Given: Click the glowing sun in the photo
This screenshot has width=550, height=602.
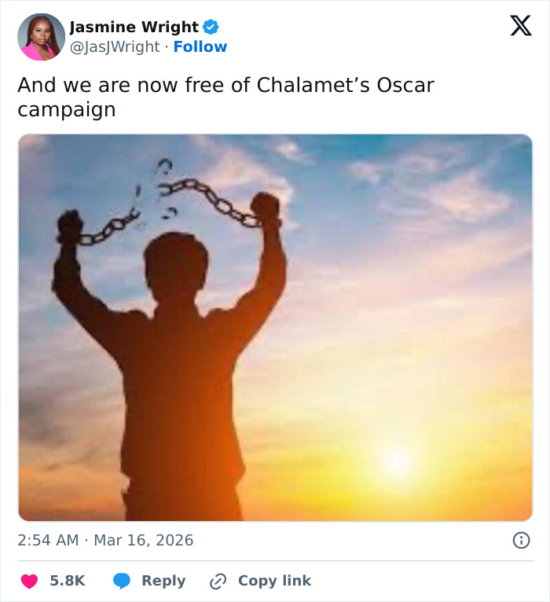Looking at the screenshot, I should pyautogui.click(x=395, y=461).
